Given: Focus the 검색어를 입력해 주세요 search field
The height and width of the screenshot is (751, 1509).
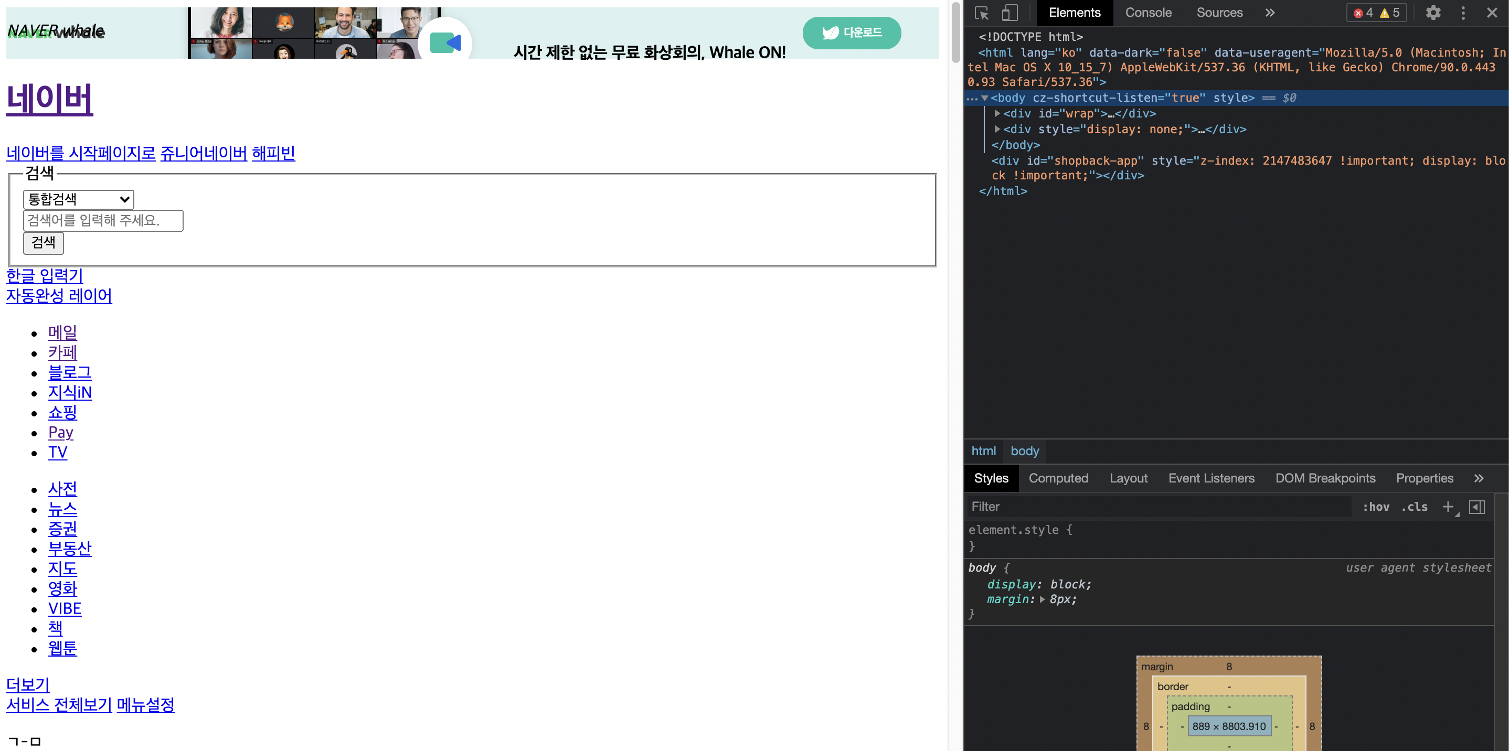Looking at the screenshot, I should coord(103,221).
